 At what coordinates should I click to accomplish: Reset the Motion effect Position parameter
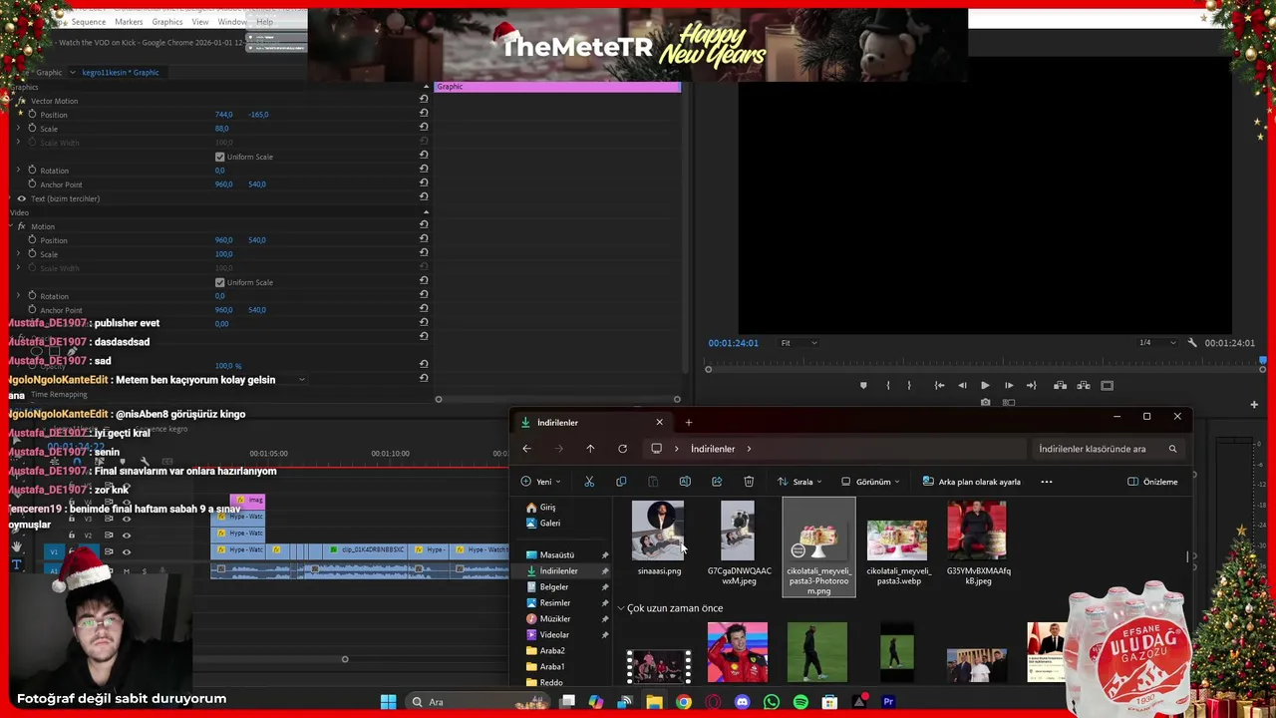click(424, 238)
